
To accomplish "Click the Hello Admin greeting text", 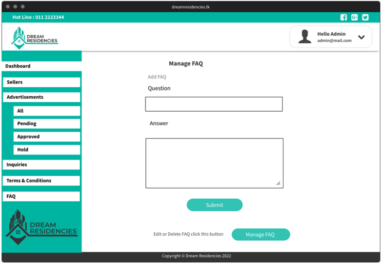I will [x=331, y=34].
